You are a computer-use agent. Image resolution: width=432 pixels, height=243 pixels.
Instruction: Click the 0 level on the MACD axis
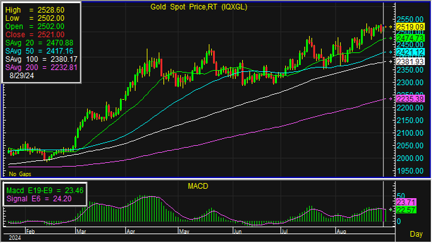(399, 222)
